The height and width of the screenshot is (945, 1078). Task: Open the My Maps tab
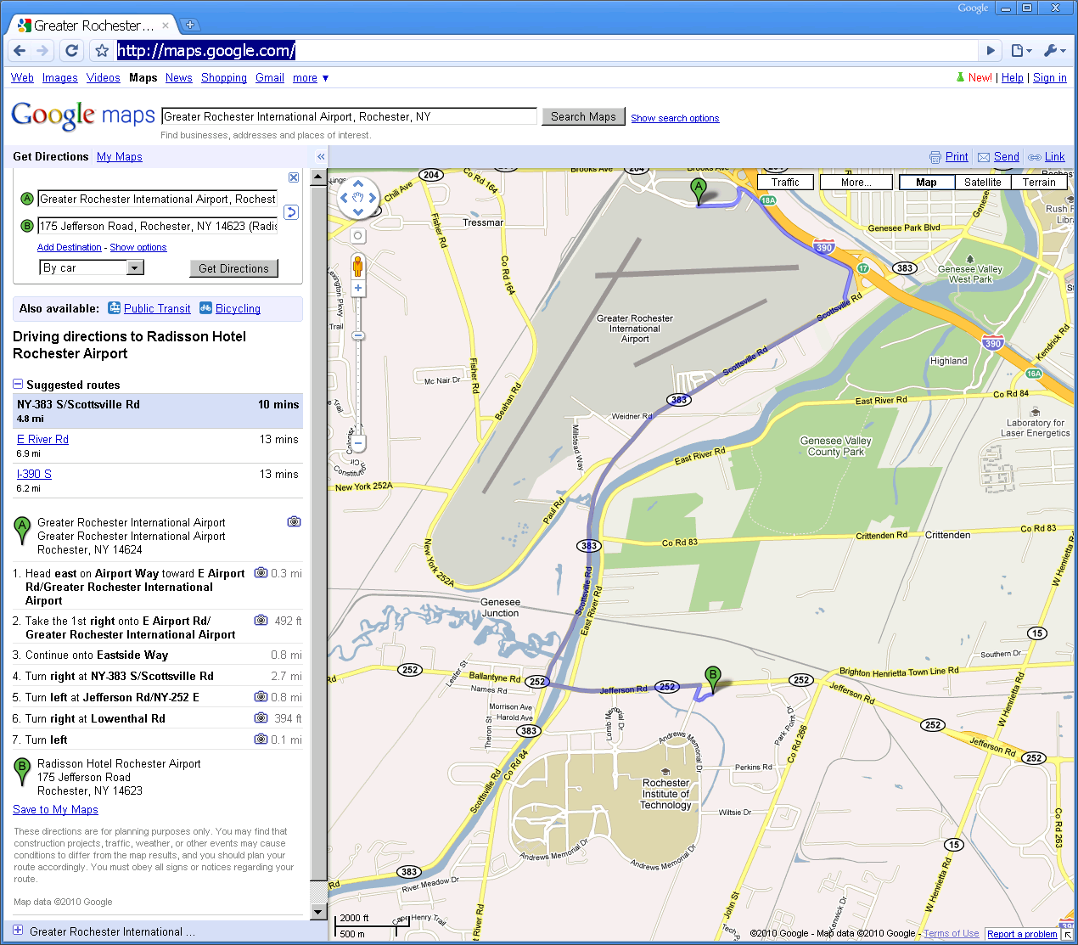tap(120, 157)
